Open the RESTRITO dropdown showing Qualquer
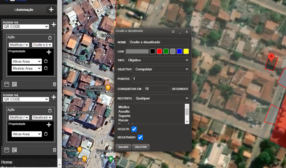 tap(161, 98)
